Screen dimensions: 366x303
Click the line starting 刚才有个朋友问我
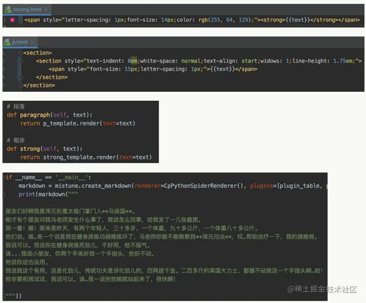[104, 220]
